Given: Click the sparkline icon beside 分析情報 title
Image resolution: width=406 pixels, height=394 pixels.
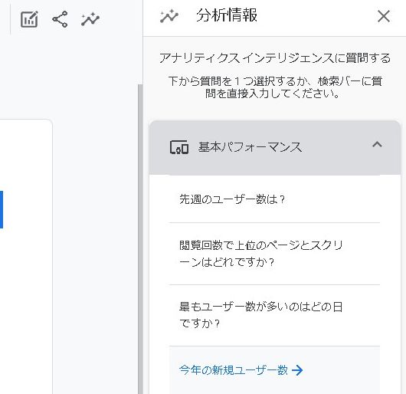Looking at the screenshot, I should 169,16.
